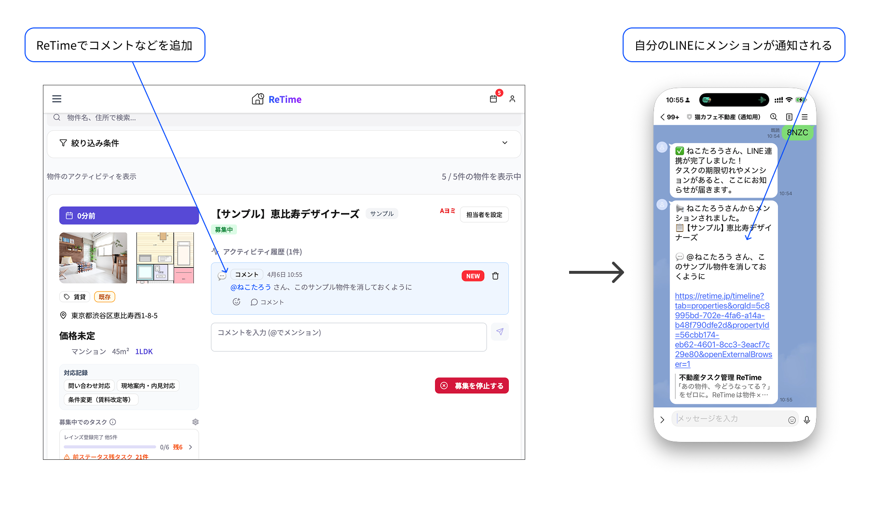Click the address 東京都渋谷区恵比寿西1-8-5
This screenshot has width=885, height=509.
[114, 316]
